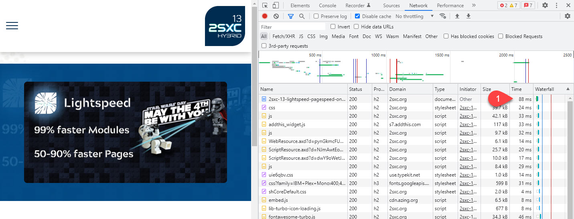The height and width of the screenshot is (219, 574).
Task: Switch to the Elements tab
Action: click(x=300, y=6)
